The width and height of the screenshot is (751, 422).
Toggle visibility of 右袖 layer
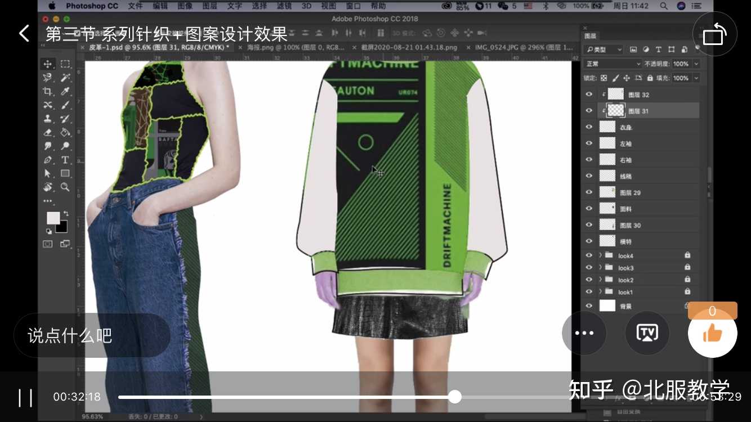click(x=589, y=160)
